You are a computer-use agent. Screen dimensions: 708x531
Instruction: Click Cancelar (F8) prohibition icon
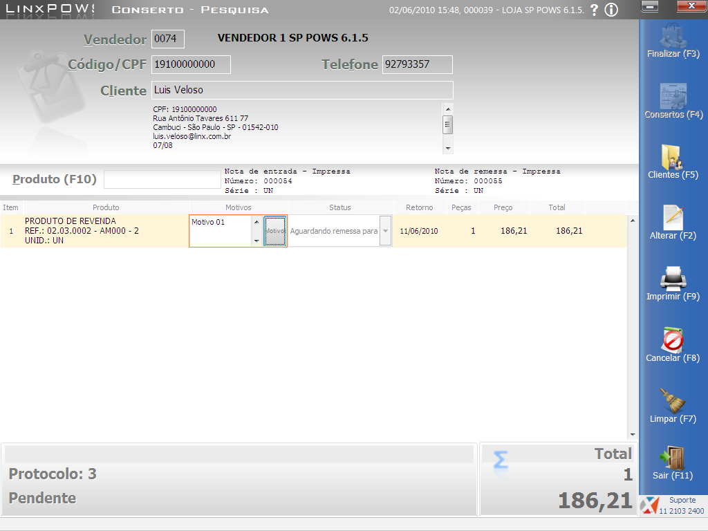click(x=672, y=339)
